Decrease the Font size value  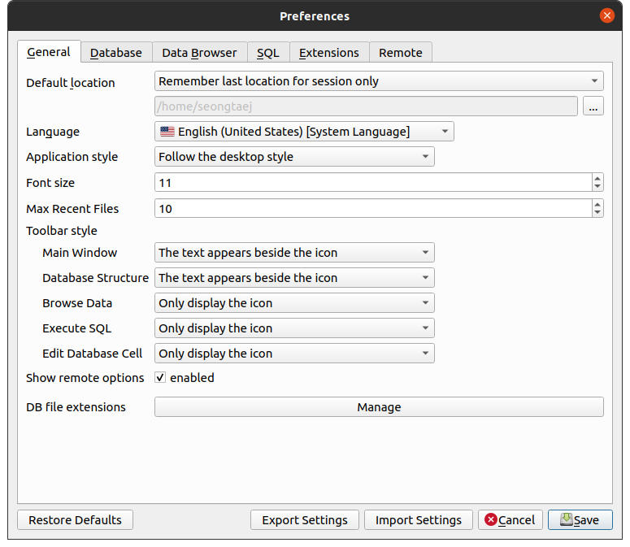[x=597, y=187]
